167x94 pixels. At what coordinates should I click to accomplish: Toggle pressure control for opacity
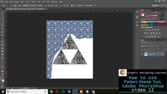point(52,5)
